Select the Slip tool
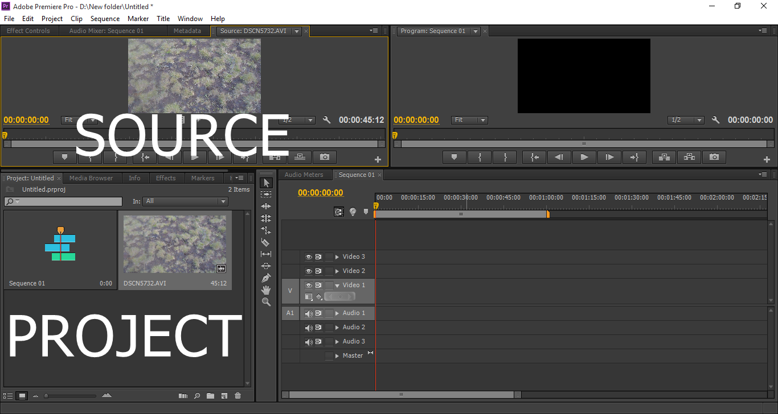778x414 pixels. point(266,254)
